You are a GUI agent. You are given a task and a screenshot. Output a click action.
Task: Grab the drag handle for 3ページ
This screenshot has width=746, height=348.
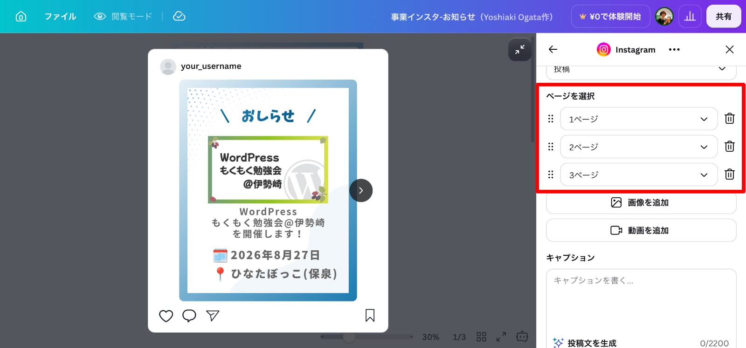[551, 174]
